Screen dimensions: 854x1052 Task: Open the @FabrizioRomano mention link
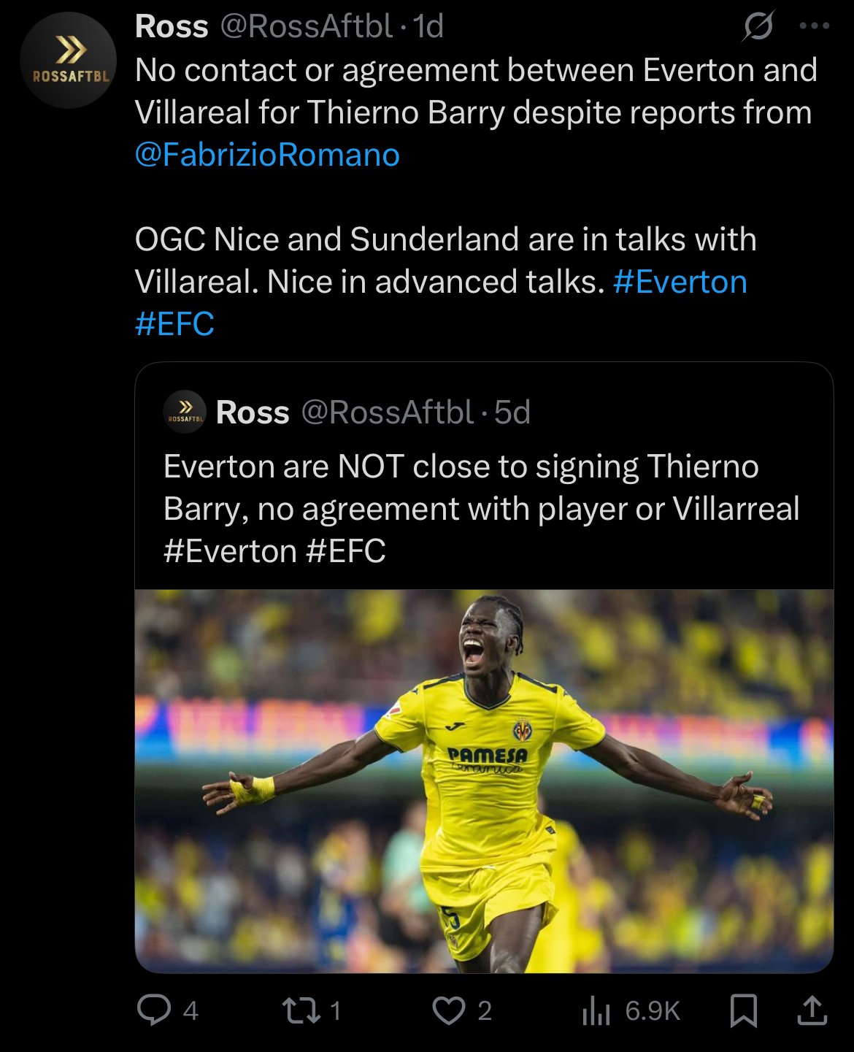point(267,155)
